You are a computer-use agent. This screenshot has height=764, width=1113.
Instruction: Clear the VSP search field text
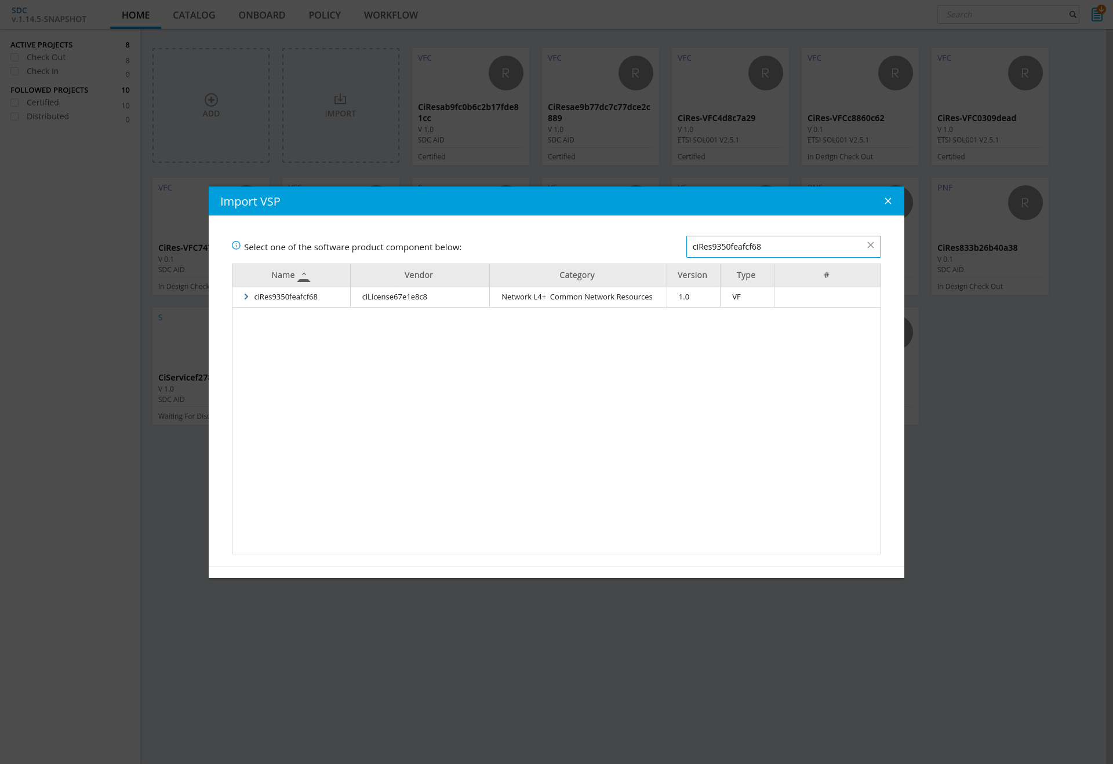[870, 246]
